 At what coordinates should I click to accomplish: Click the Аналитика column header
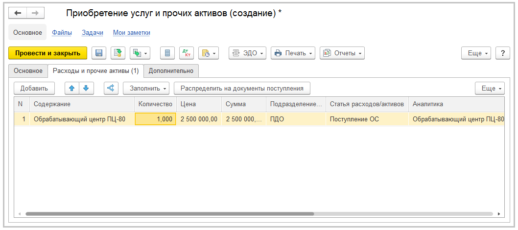[456, 104]
